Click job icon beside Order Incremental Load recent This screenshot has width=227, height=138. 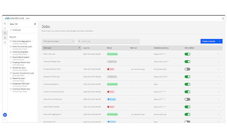(11, 47)
